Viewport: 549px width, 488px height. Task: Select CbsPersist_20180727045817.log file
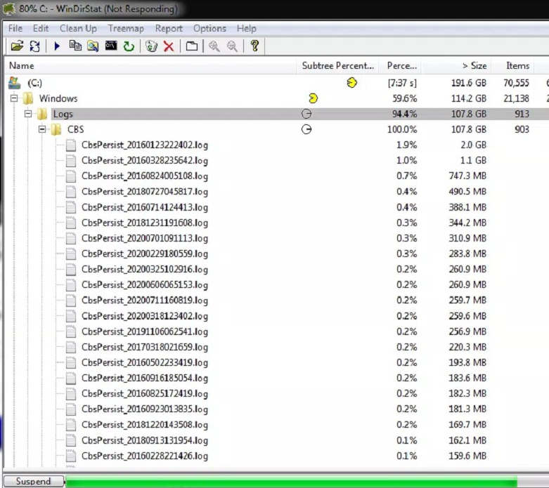pyautogui.click(x=145, y=192)
